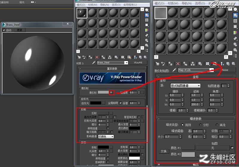Viewport: 239px width, 167px height.
Task: Reset map with red X in Map #126 editor
Action: tap(178, 64)
